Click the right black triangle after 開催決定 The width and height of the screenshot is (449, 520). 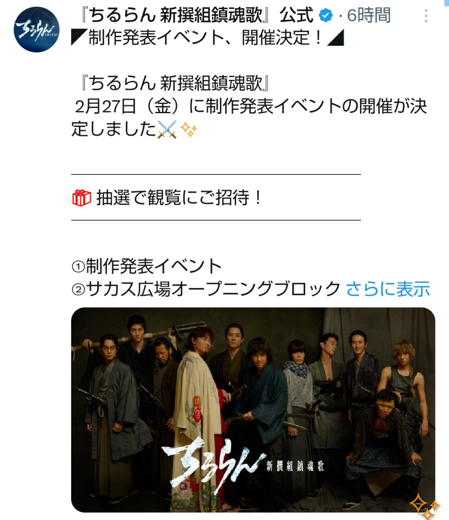coord(335,38)
